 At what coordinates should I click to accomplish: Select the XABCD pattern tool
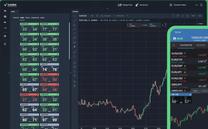pos(75,38)
